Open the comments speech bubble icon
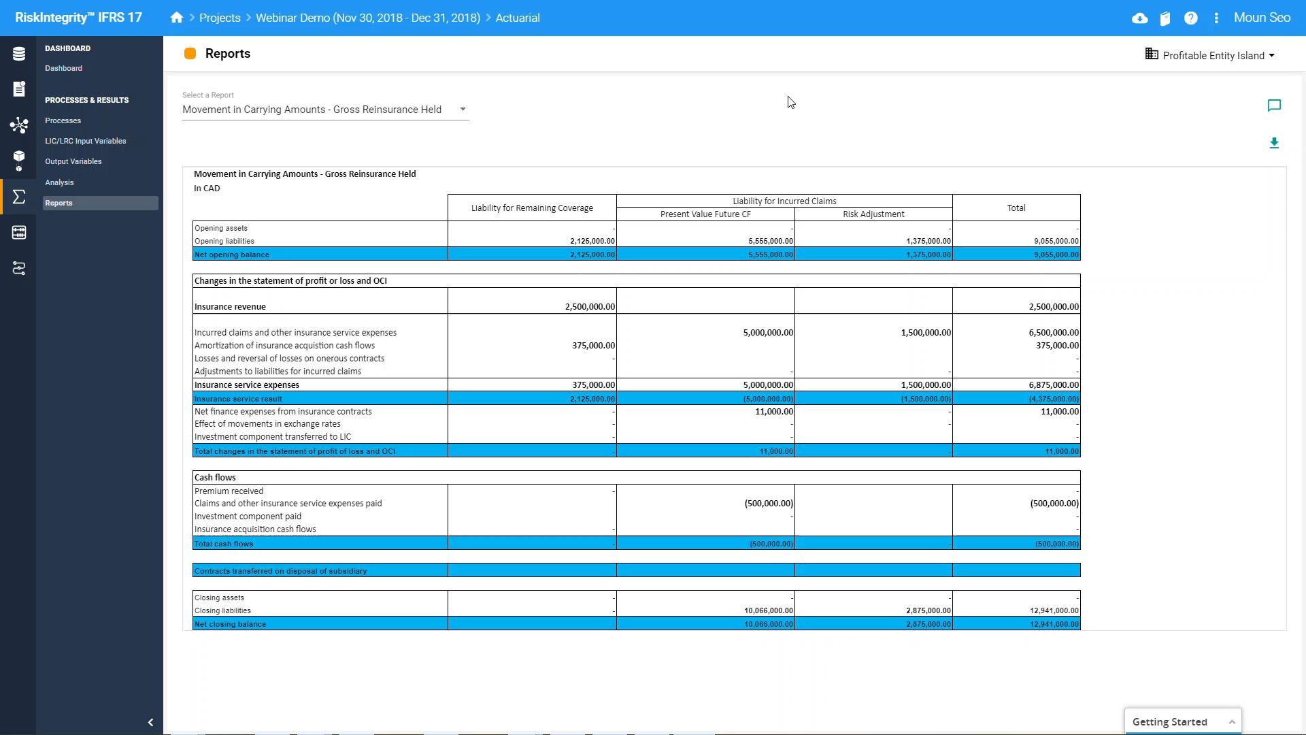The image size is (1306, 735). (x=1274, y=105)
